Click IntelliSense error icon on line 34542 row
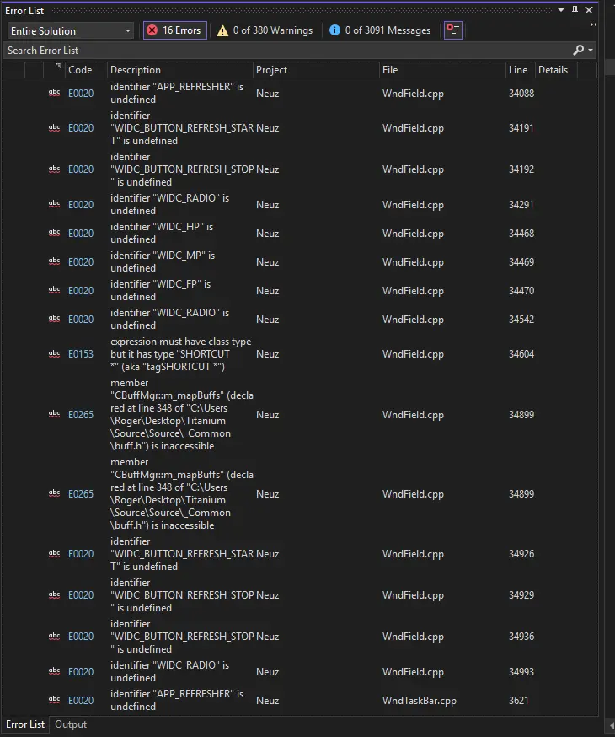615x737 pixels. click(55, 319)
